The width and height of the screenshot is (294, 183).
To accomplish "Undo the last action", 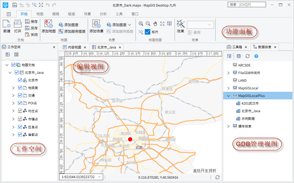I will coord(48,5).
